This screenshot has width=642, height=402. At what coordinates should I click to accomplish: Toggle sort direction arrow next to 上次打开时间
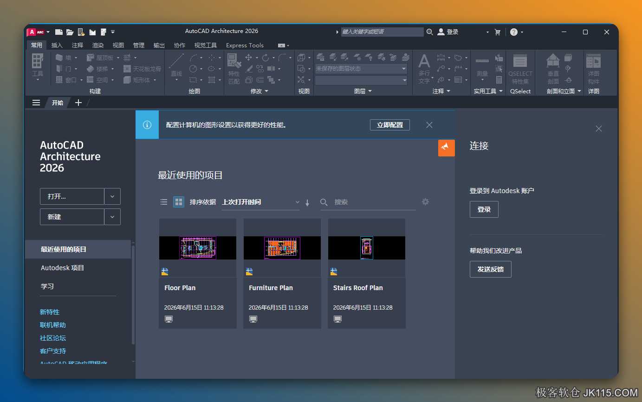(x=307, y=202)
